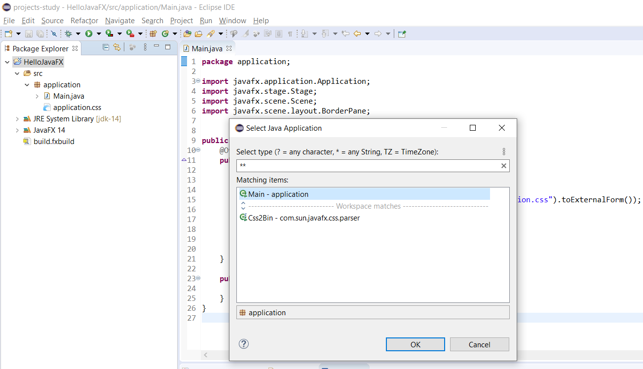This screenshot has height=369, width=643.
Task: Minimize the Package Explorer view
Action: pyautogui.click(x=156, y=46)
